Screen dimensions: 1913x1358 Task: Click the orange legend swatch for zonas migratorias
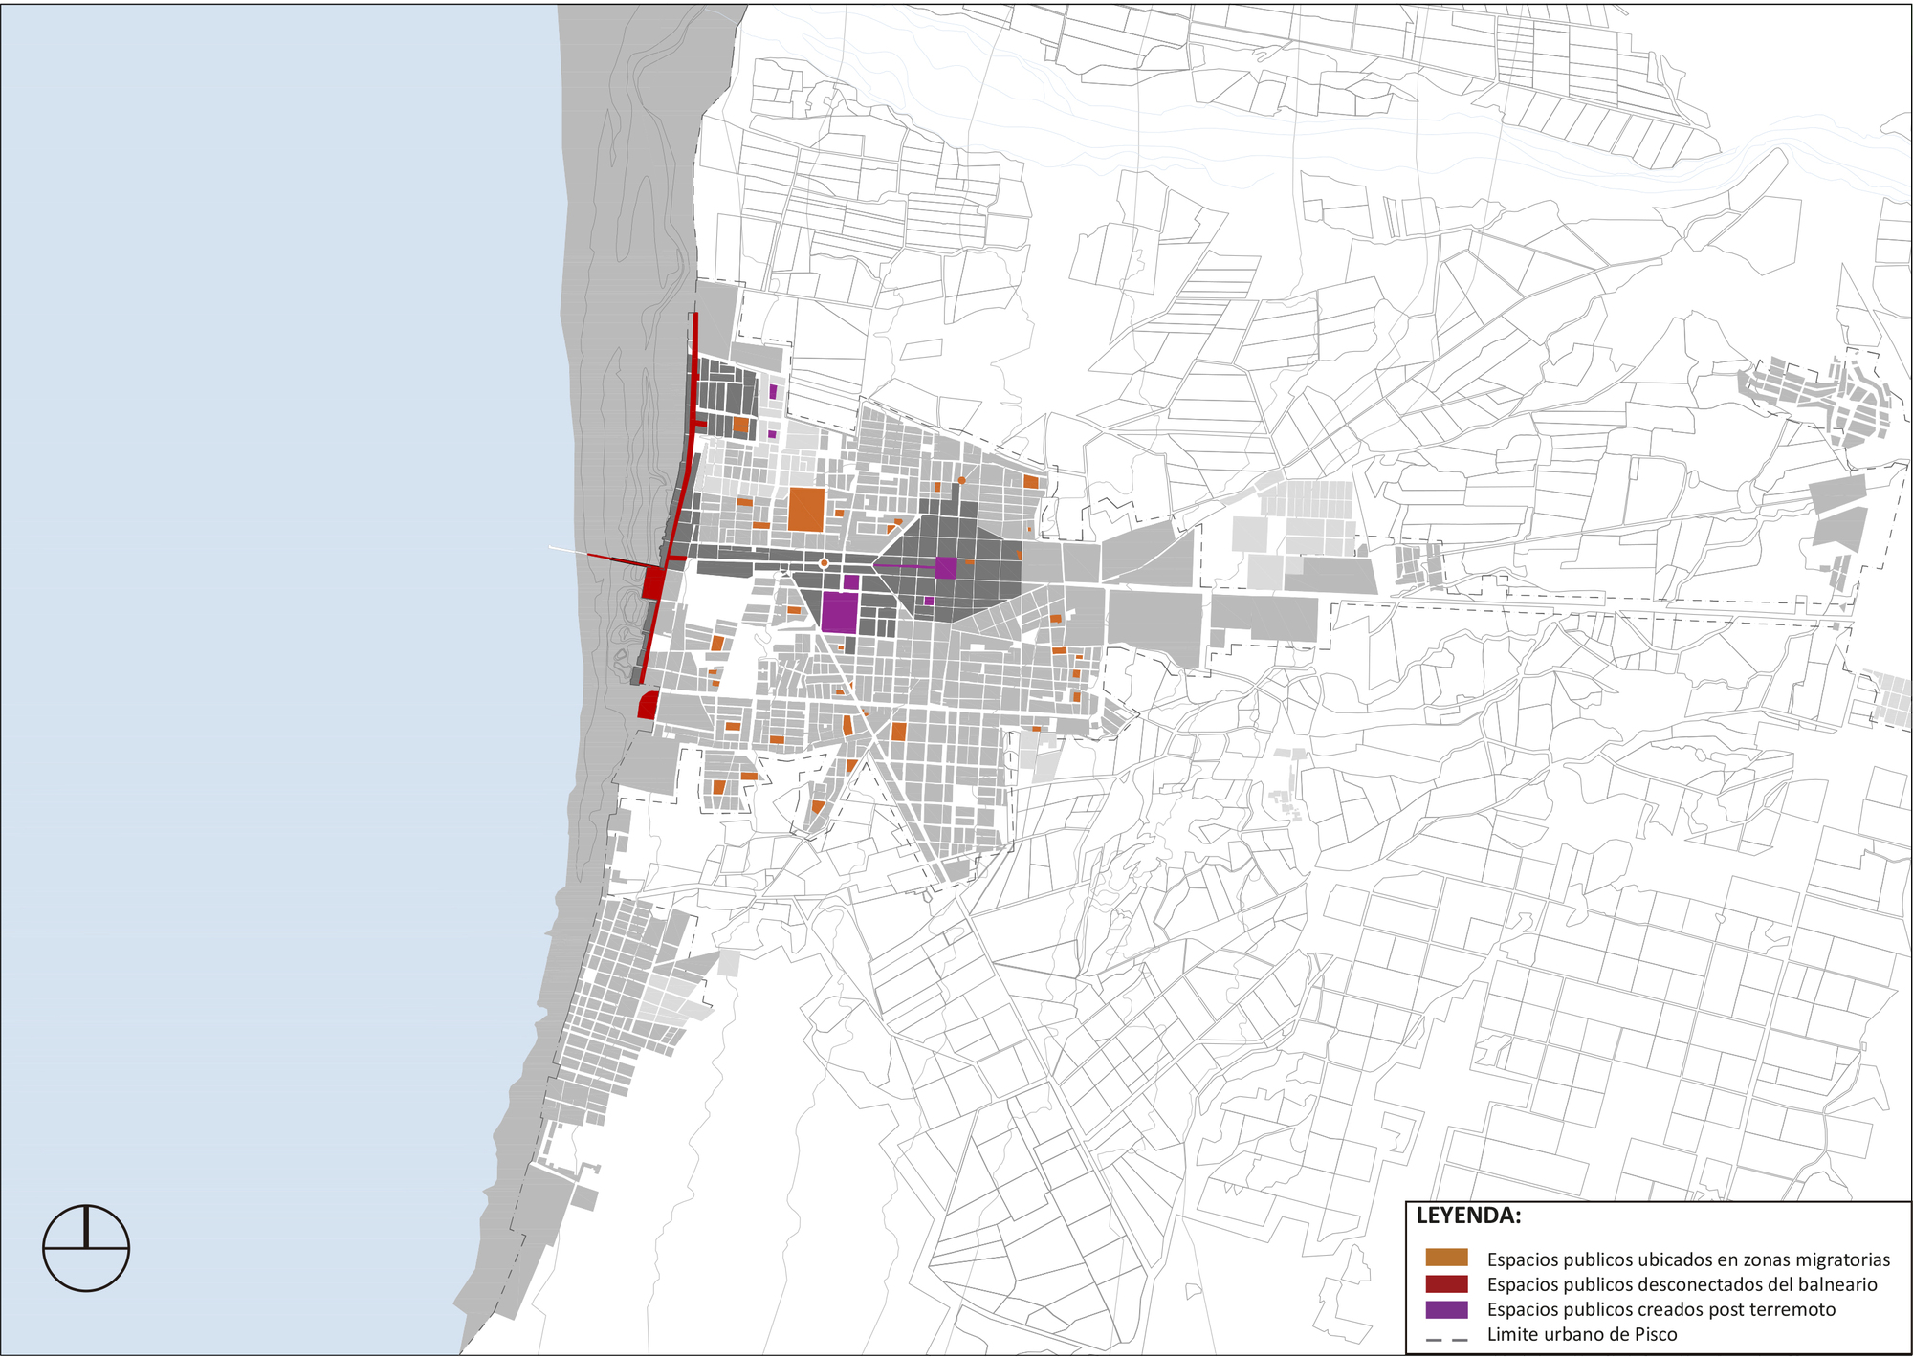1445,1258
